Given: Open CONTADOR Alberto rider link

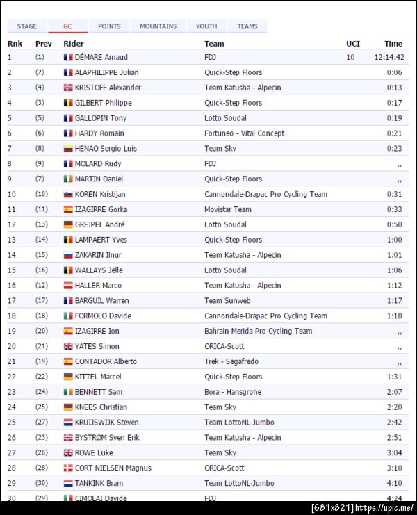Looking at the screenshot, I should coord(106,361).
